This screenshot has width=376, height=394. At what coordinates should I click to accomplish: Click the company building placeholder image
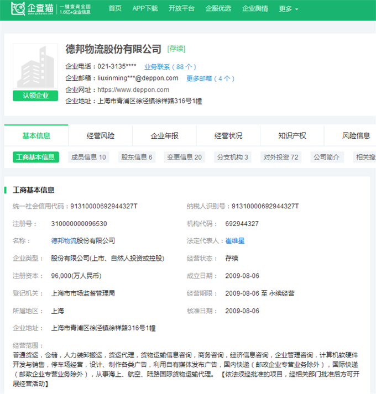tap(35, 66)
